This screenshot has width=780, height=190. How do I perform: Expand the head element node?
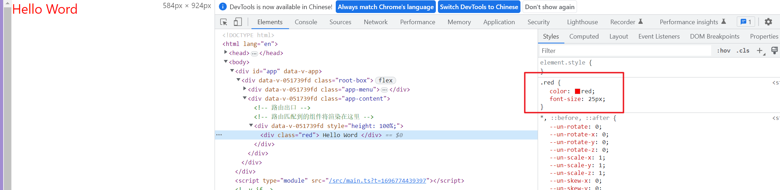(x=226, y=52)
